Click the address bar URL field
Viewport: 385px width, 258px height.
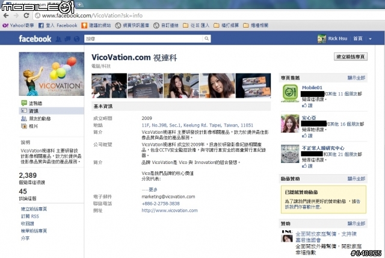click(209, 16)
